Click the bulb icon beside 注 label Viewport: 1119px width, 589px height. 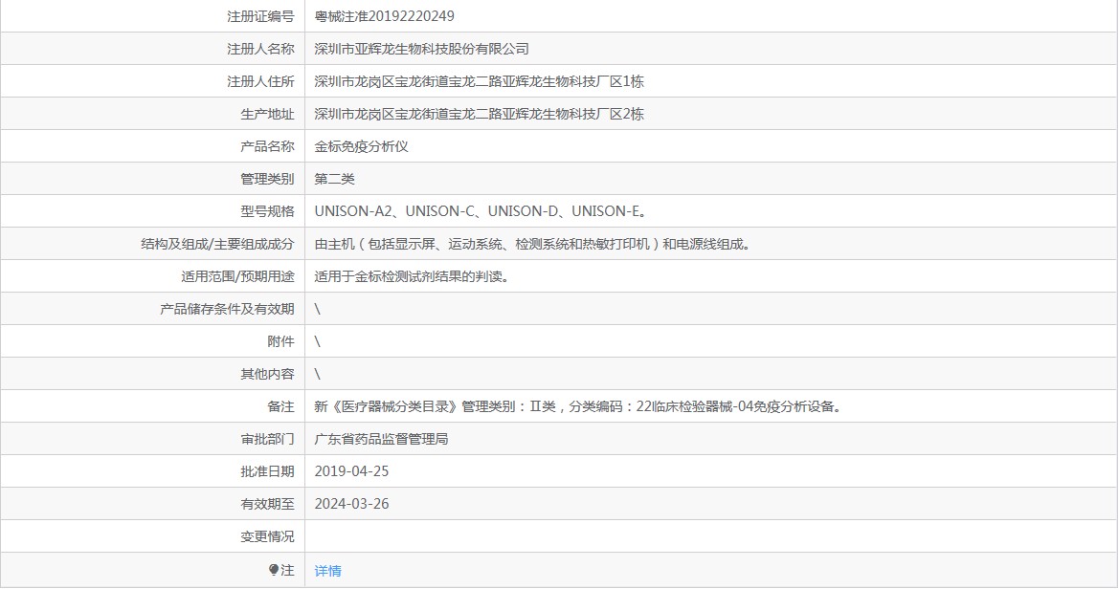[x=274, y=570]
